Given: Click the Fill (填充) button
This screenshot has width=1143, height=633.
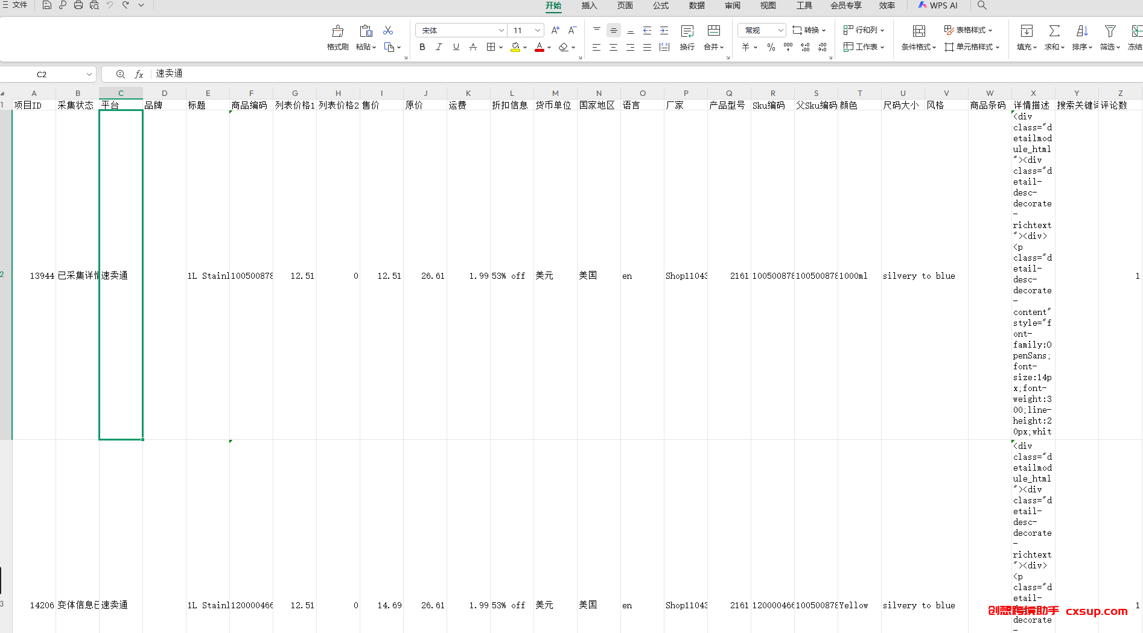Looking at the screenshot, I should pos(1027,37).
